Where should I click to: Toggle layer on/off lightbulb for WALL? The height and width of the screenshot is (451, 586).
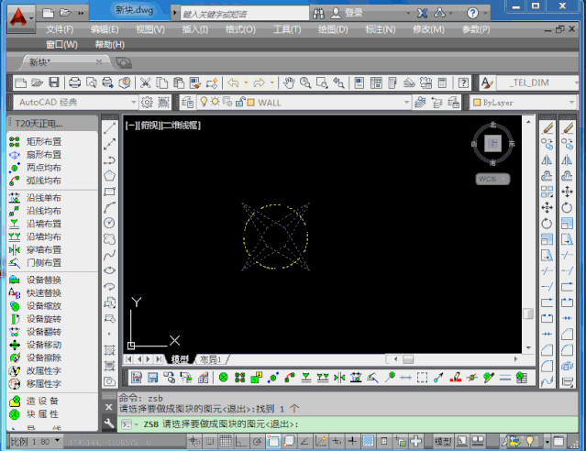coord(204,102)
